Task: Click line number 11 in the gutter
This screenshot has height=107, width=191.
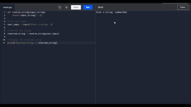Action: pyautogui.click(x=4, y=43)
